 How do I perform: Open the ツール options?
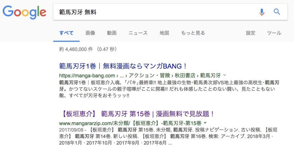point(274,33)
